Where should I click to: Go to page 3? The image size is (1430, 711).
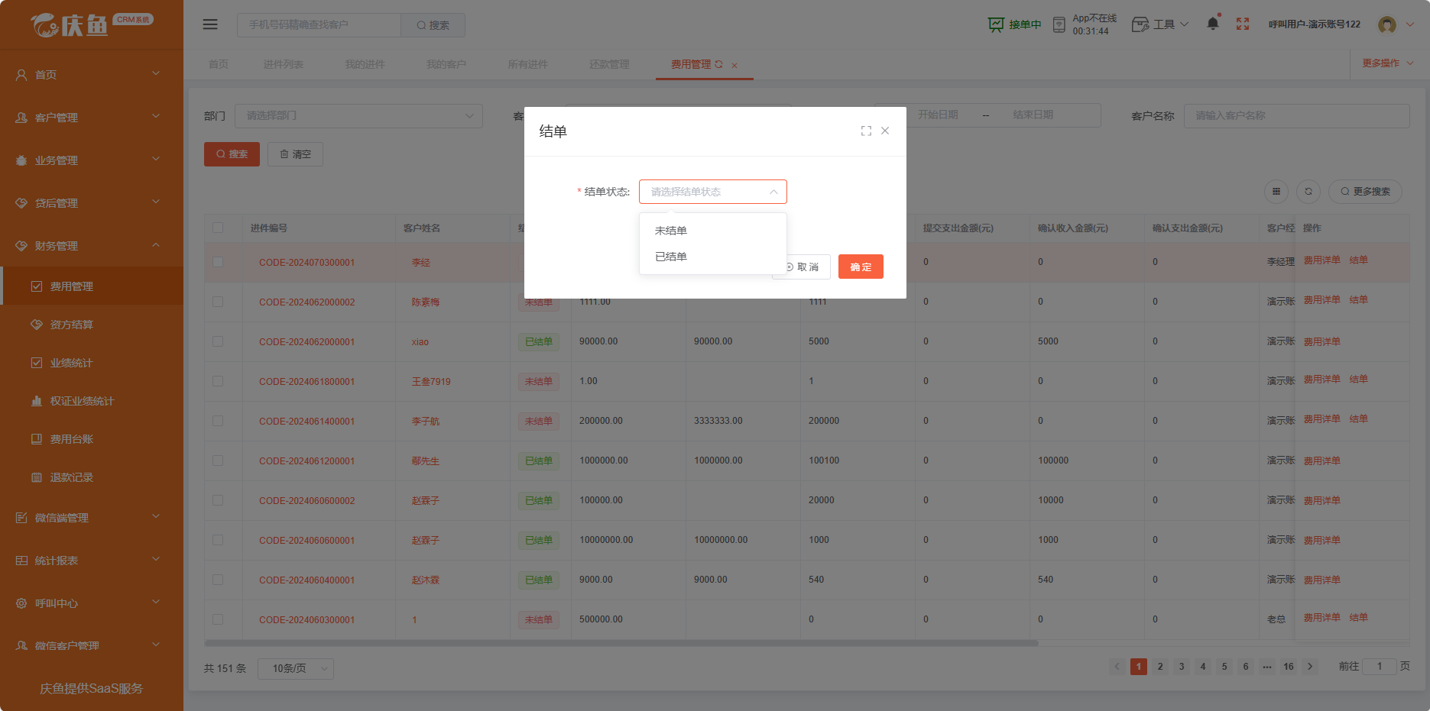(1182, 667)
